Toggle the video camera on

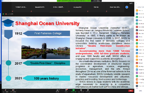coord(13,90)
